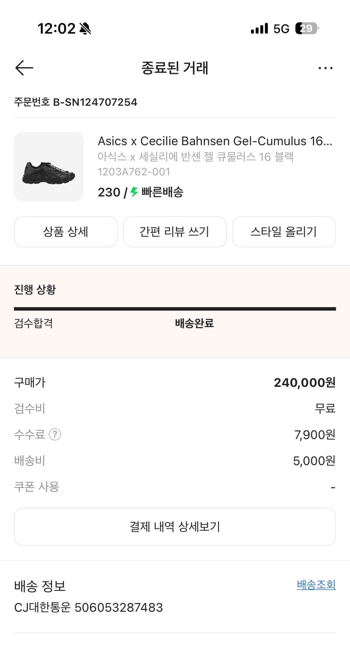The height and width of the screenshot is (645, 350).
Task: Tap 간편 리뷰 쓰기 button
Action: tap(175, 232)
